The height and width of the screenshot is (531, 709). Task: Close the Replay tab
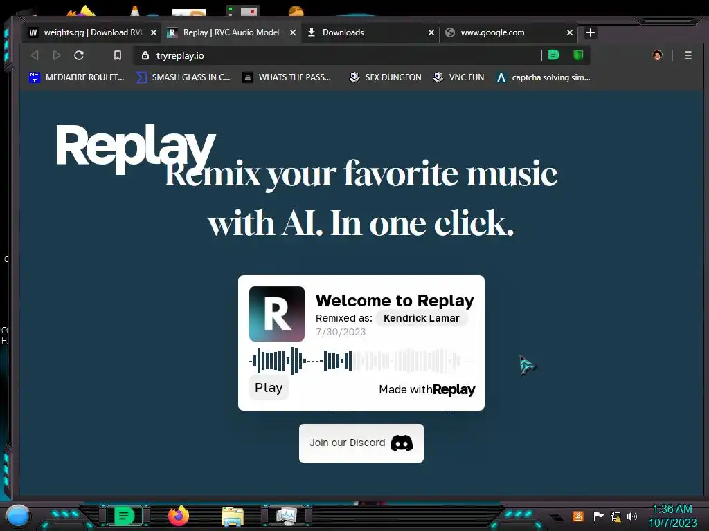293,32
